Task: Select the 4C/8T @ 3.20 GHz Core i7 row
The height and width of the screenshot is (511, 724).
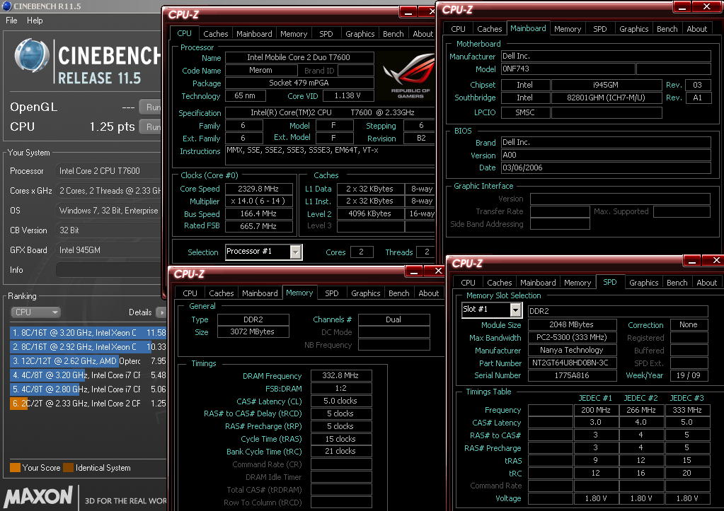Action: pos(88,375)
